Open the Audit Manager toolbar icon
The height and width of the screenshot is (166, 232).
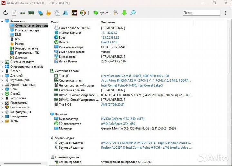coord(57,13)
